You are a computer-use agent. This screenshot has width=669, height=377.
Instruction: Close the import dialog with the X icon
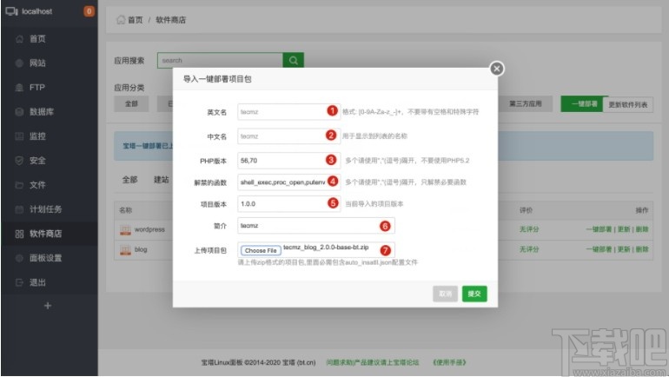click(497, 69)
